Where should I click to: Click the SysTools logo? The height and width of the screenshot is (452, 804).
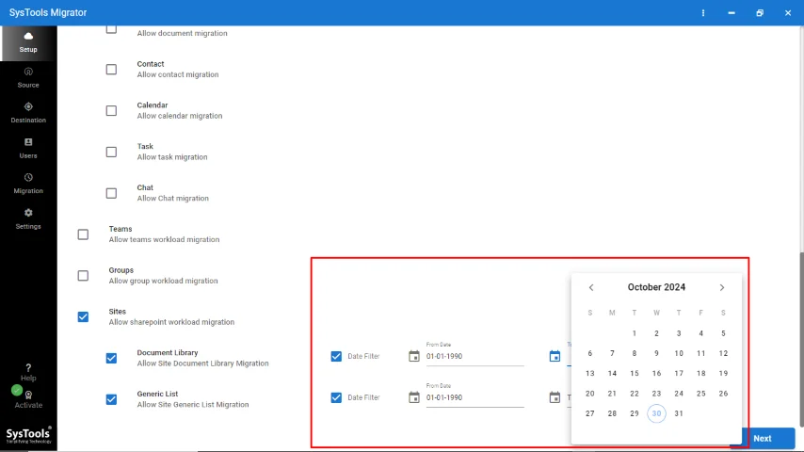click(x=28, y=434)
